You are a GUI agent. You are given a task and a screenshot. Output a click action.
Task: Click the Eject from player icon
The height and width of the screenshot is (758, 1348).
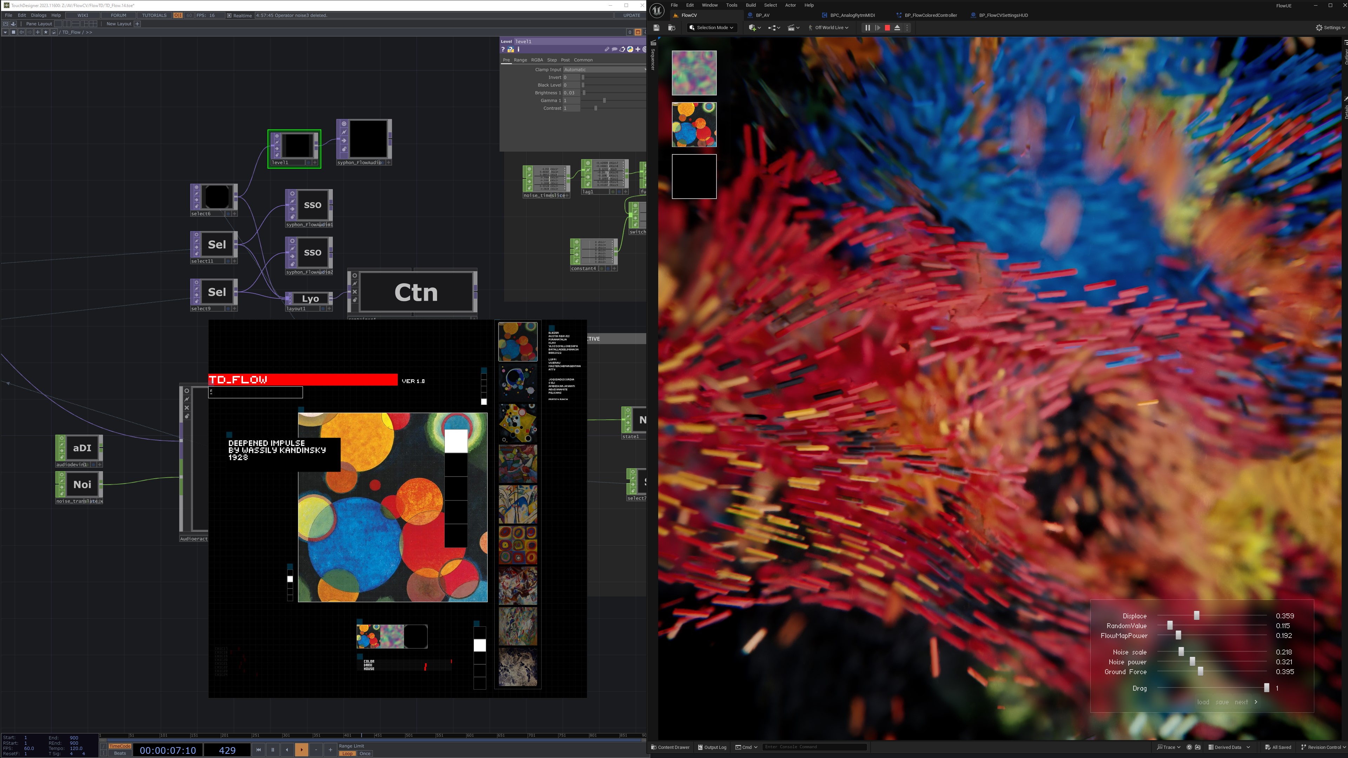(897, 28)
